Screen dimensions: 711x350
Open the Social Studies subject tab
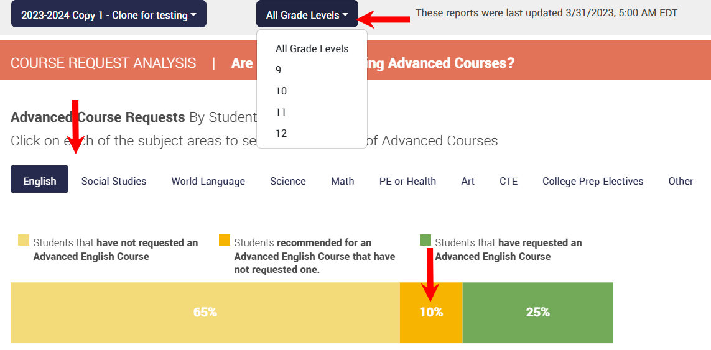click(114, 181)
